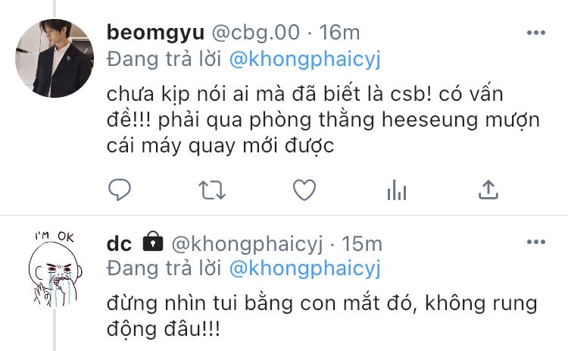Open @khongphaicyj mention in beomgyu's reply

pos(305,59)
